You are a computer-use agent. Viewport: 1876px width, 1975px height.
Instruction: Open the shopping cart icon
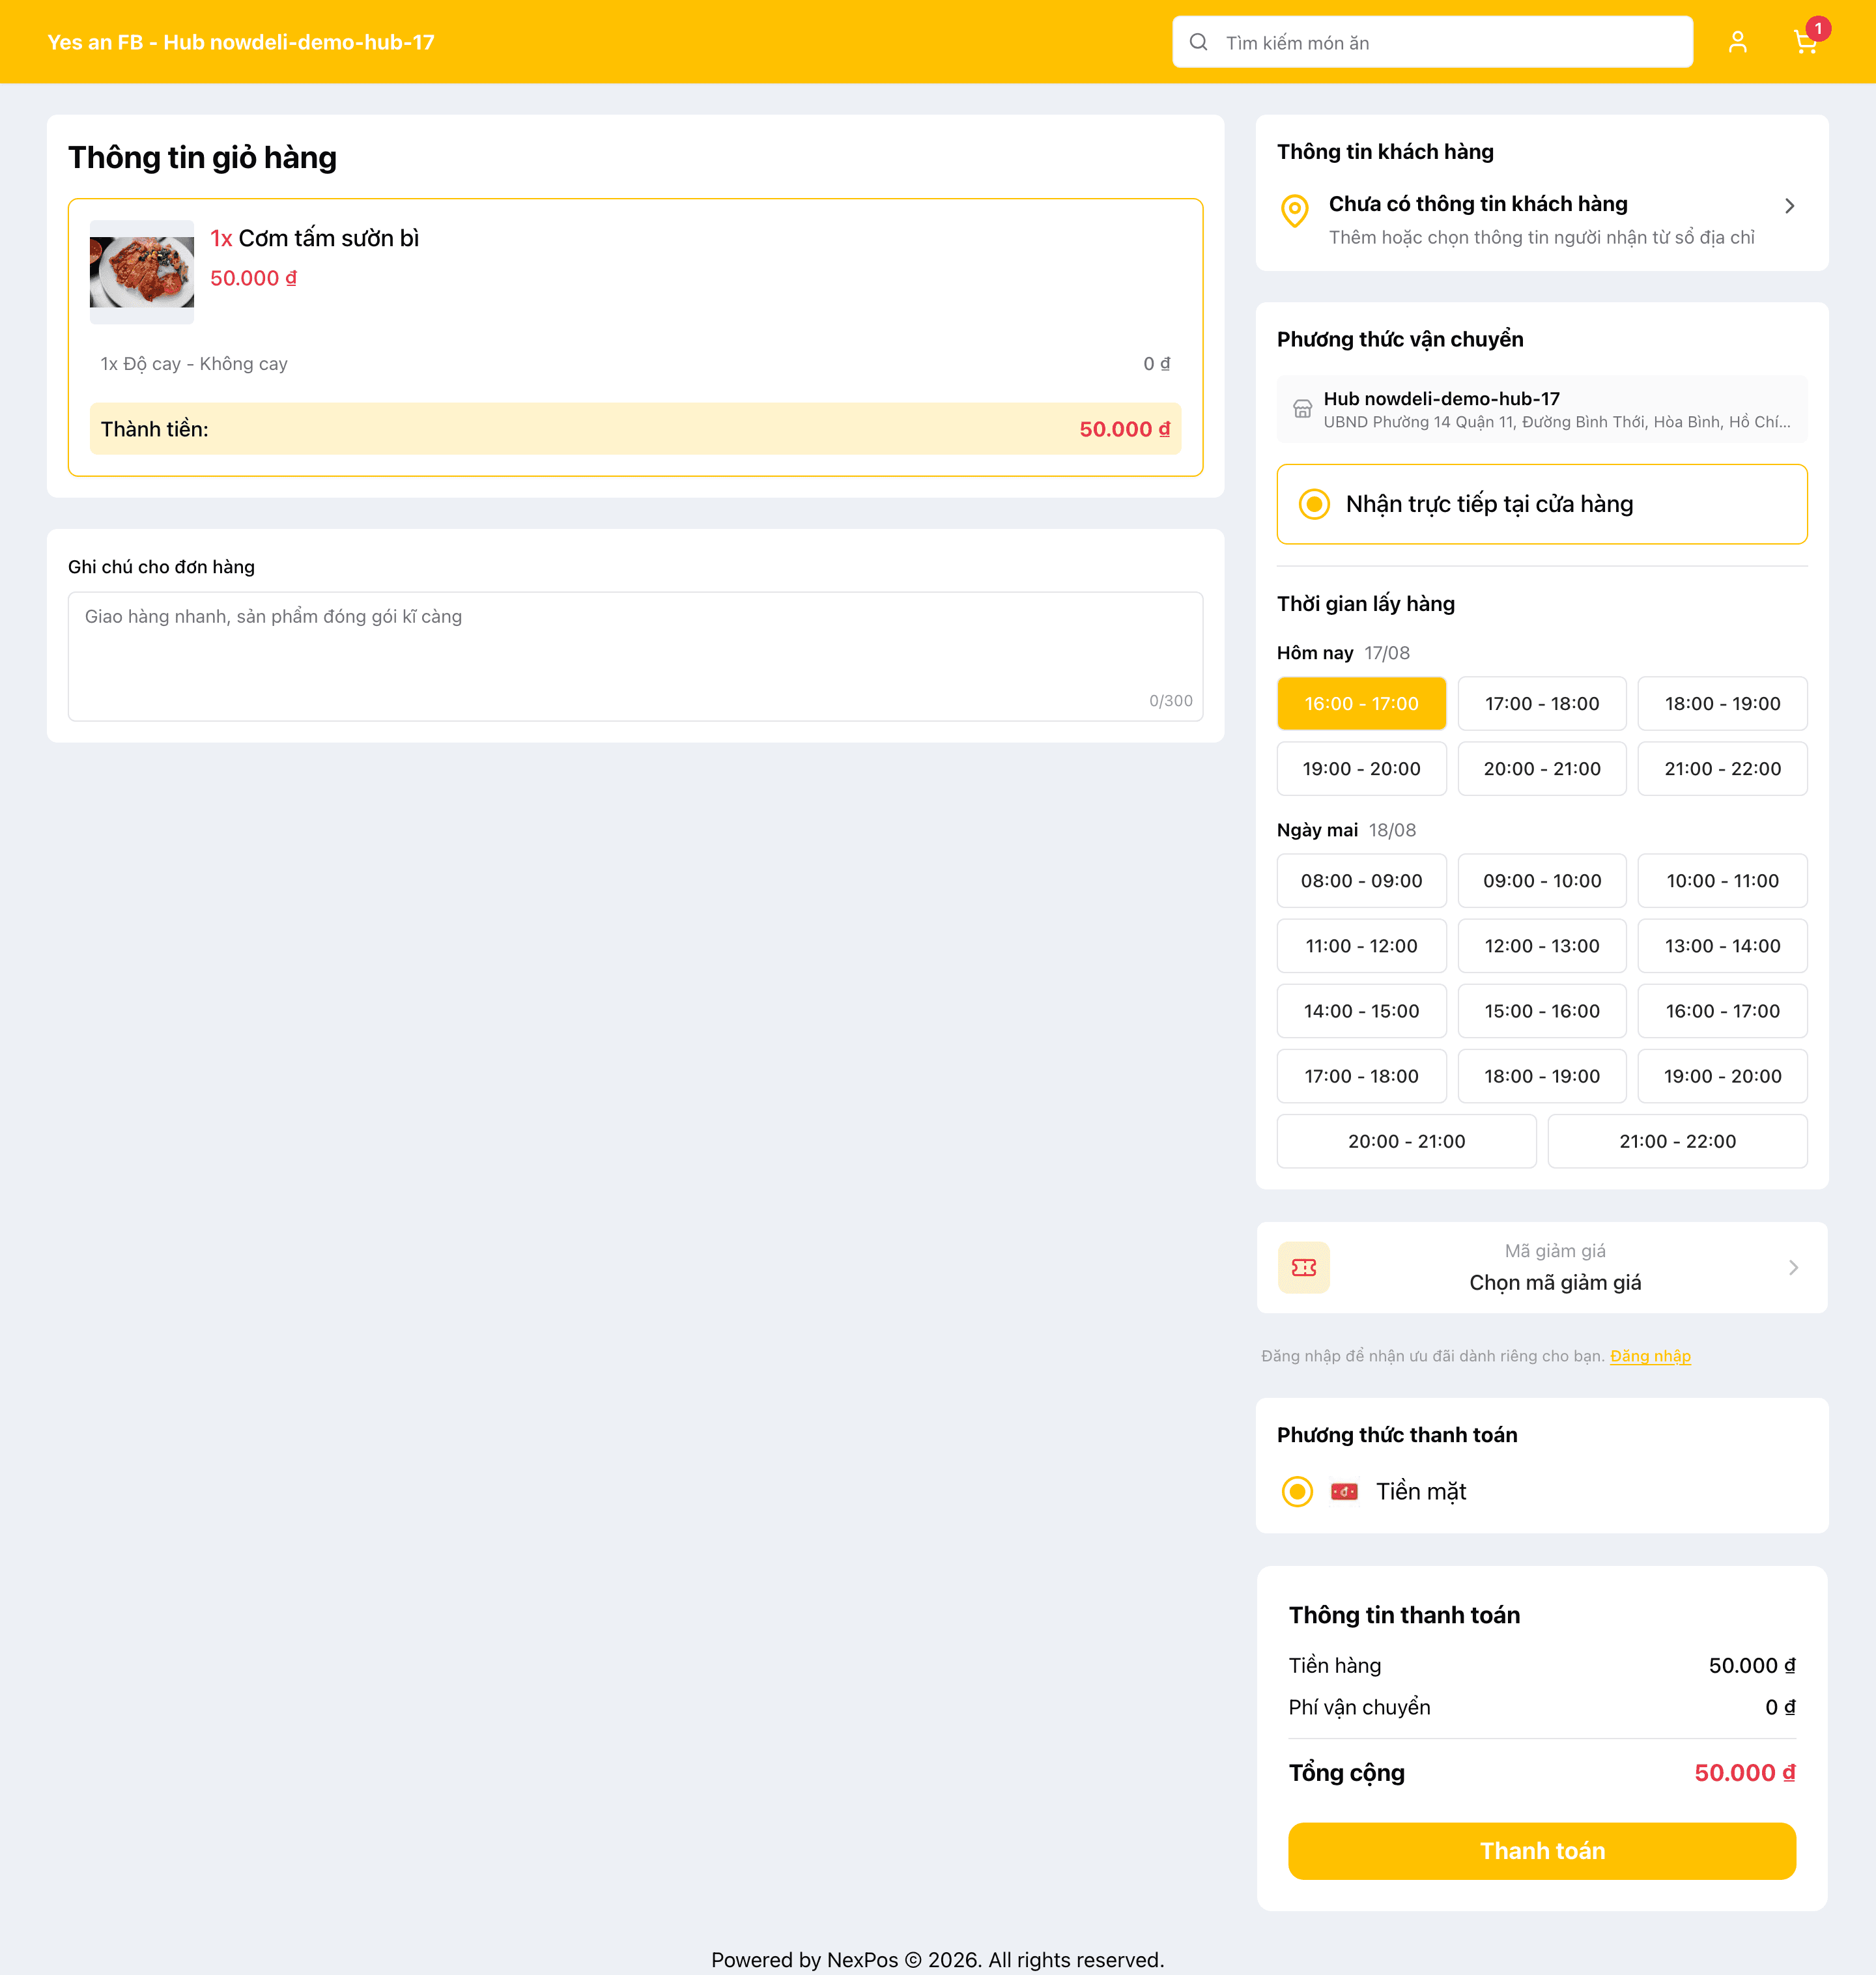pyautogui.click(x=1805, y=42)
